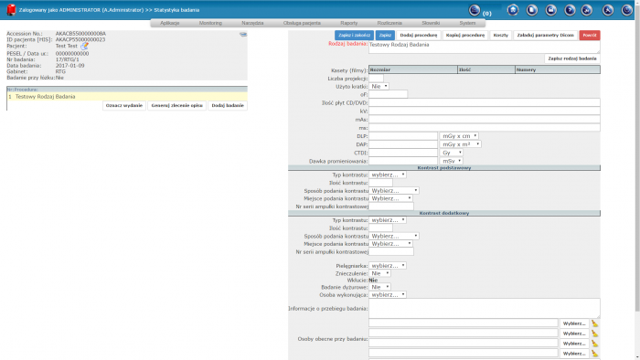Click Kopiuj procedurę button

click(465, 36)
